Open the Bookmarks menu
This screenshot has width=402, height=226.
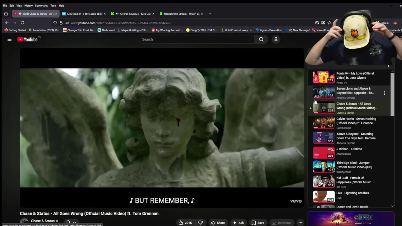click(41, 6)
